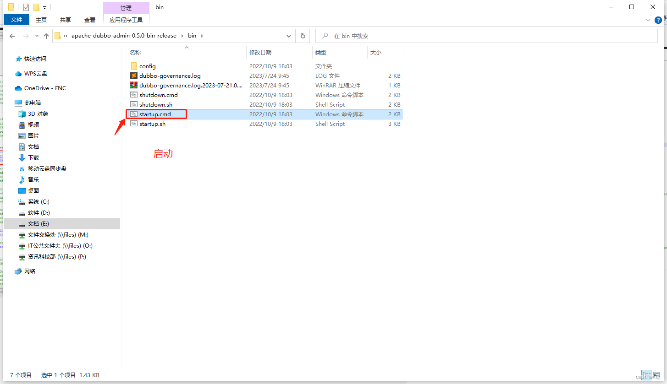Select file startup.cmd
Image resolution: width=667 pixels, height=384 pixels.
(x=155, y=114)
